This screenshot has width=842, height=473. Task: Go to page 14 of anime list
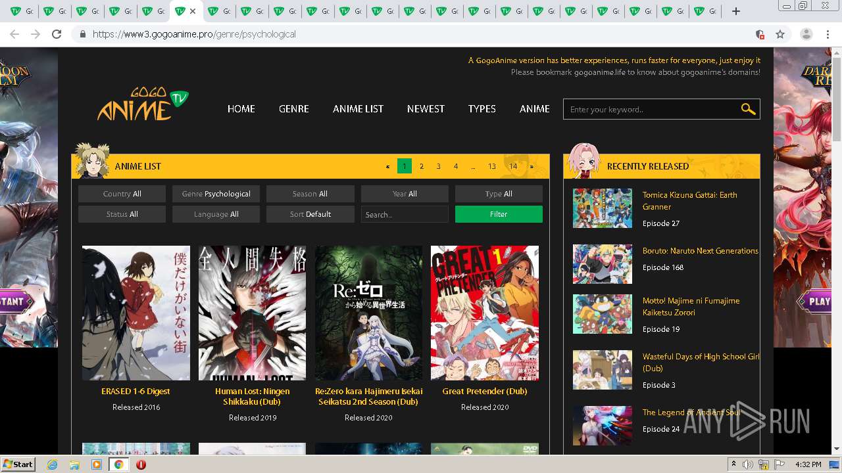tap(513, 166)
